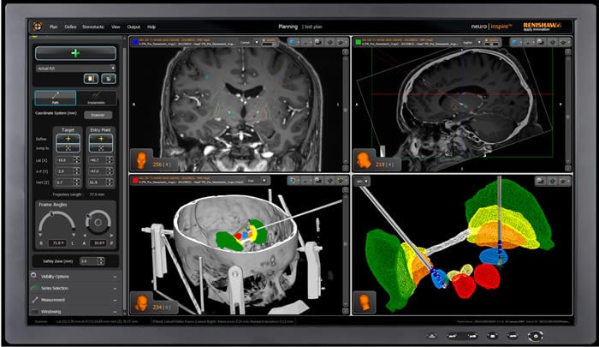
Task: Click the Entry Point jump-to icon
Action: pyautogui.click(x=99, y=147)
